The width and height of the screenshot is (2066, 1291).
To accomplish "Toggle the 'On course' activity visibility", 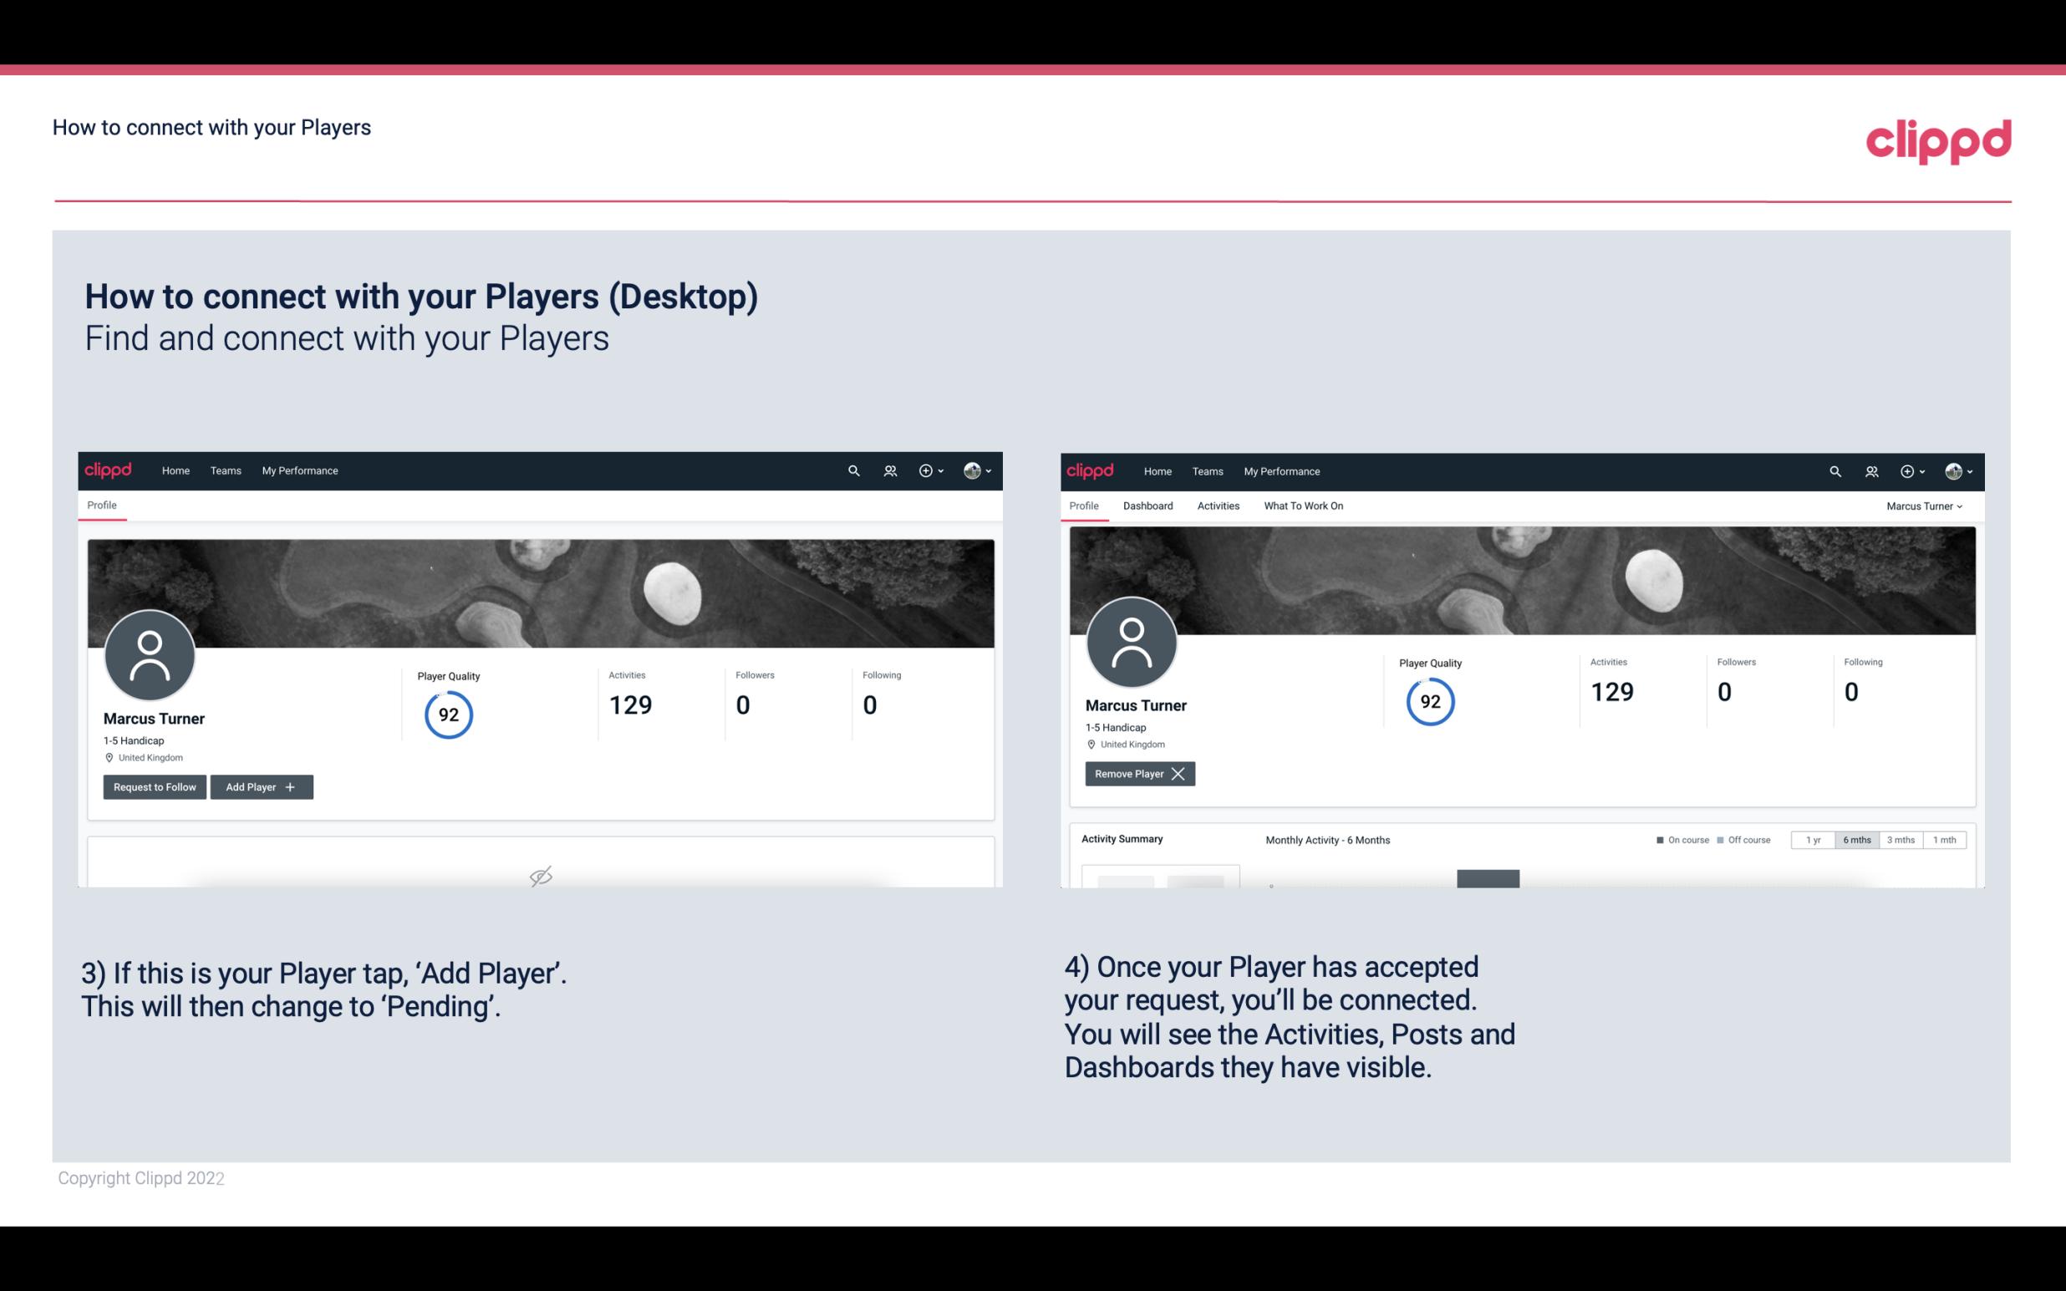I will pos(1677,839).
